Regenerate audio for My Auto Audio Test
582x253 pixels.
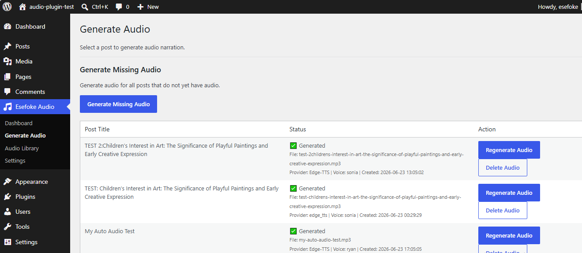pyautogui.click(x=509, y=235)
